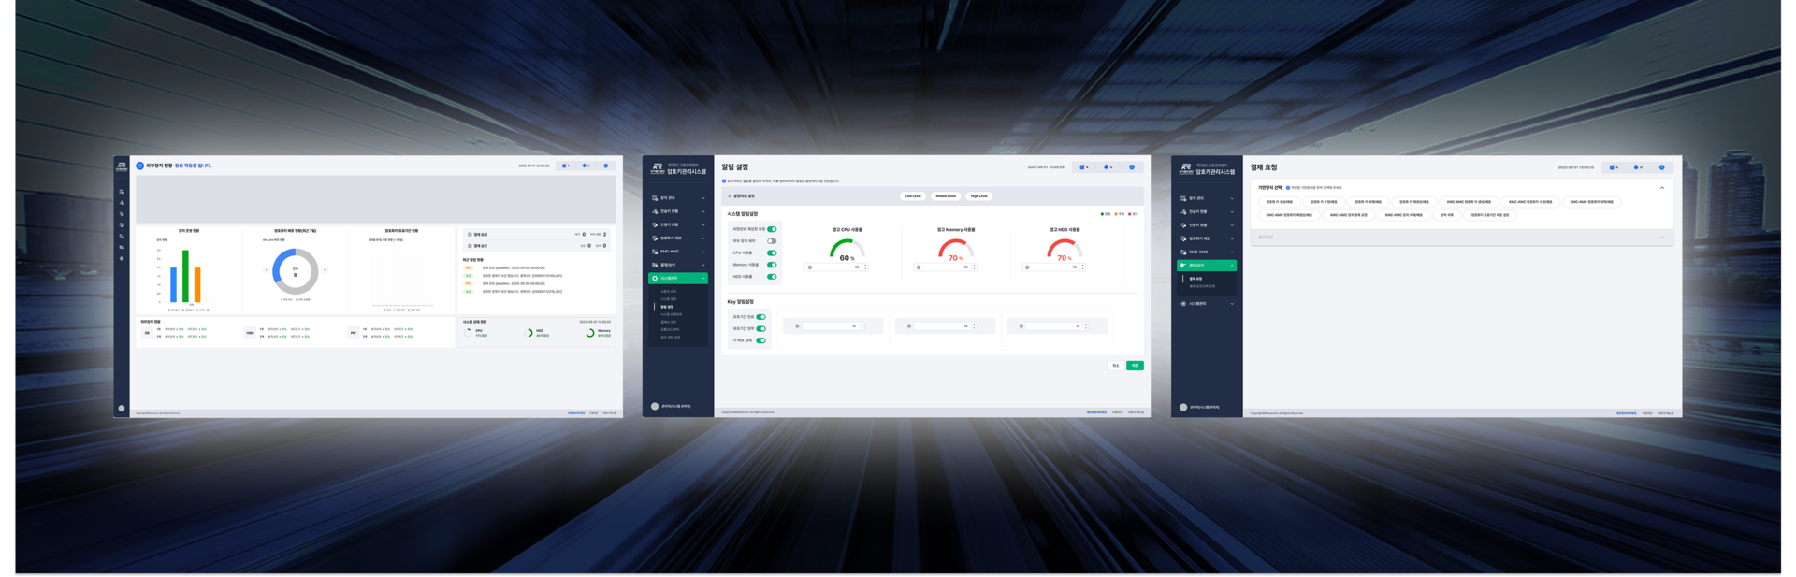1796x577 pixels.
Task: Click the first collapsed sidebar icon in dashboard window
Action: point(122,192)
